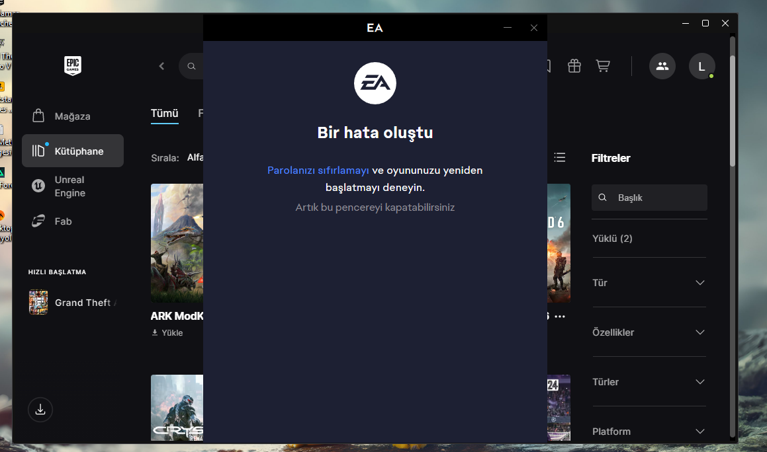Go back using the back arrow
The image size is (767, 452).
click(162, 66)
